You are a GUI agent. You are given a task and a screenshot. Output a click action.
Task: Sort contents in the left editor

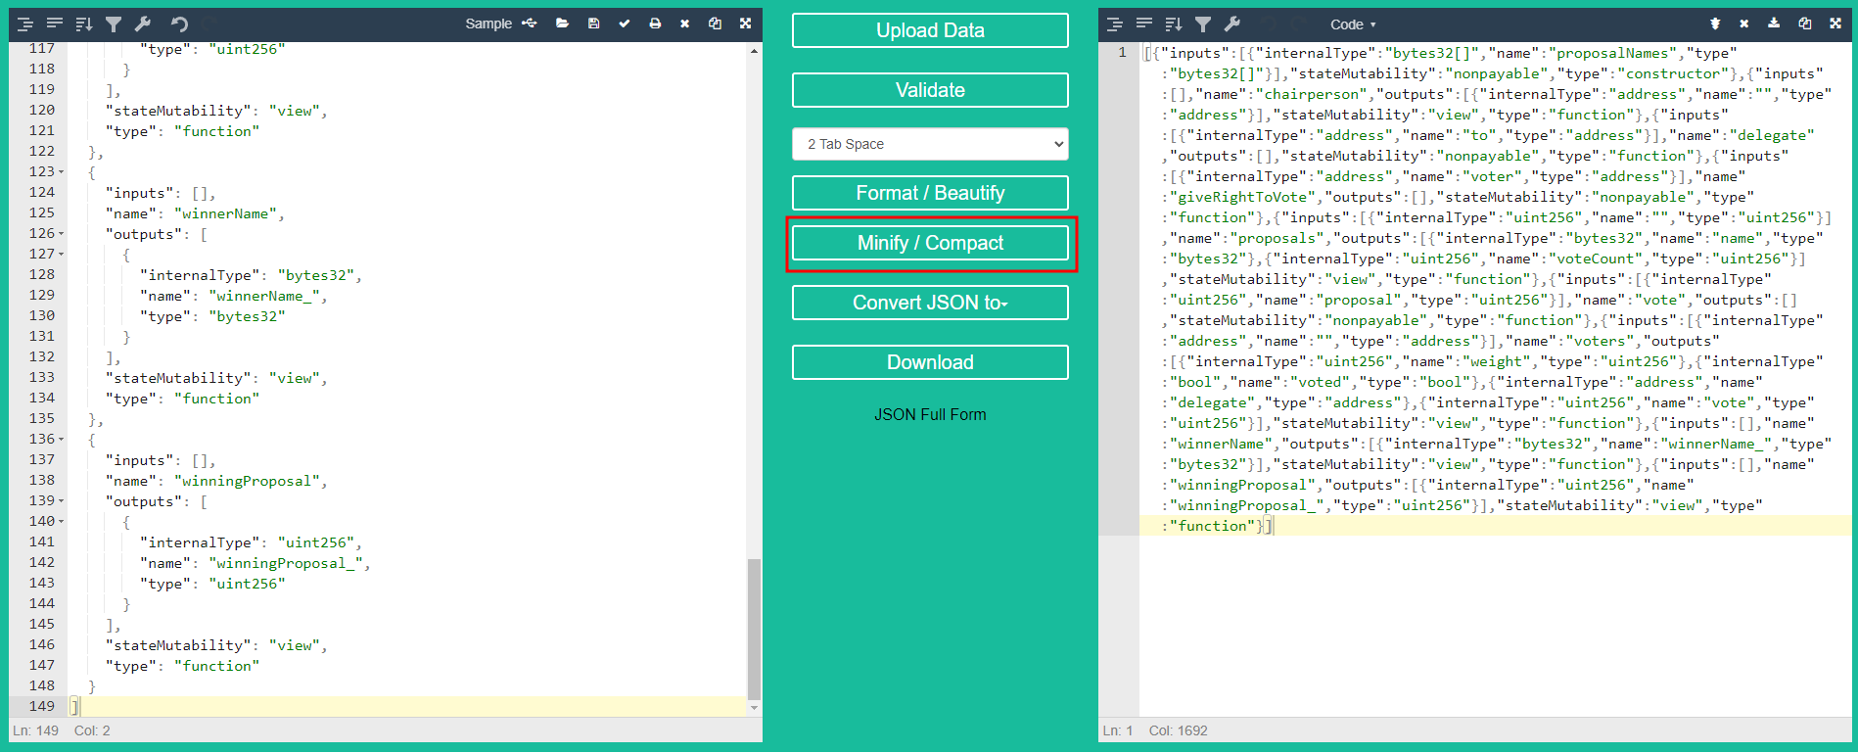pyautogui.click(x=84, y=24)
